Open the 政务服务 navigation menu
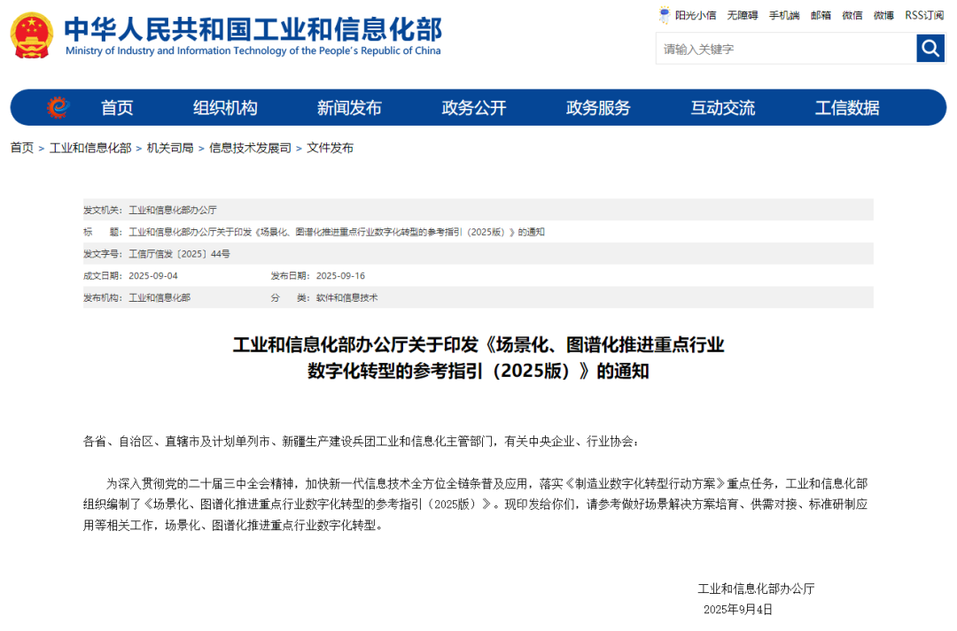This screenshot has width=957, height=631. tap(598, 108)
